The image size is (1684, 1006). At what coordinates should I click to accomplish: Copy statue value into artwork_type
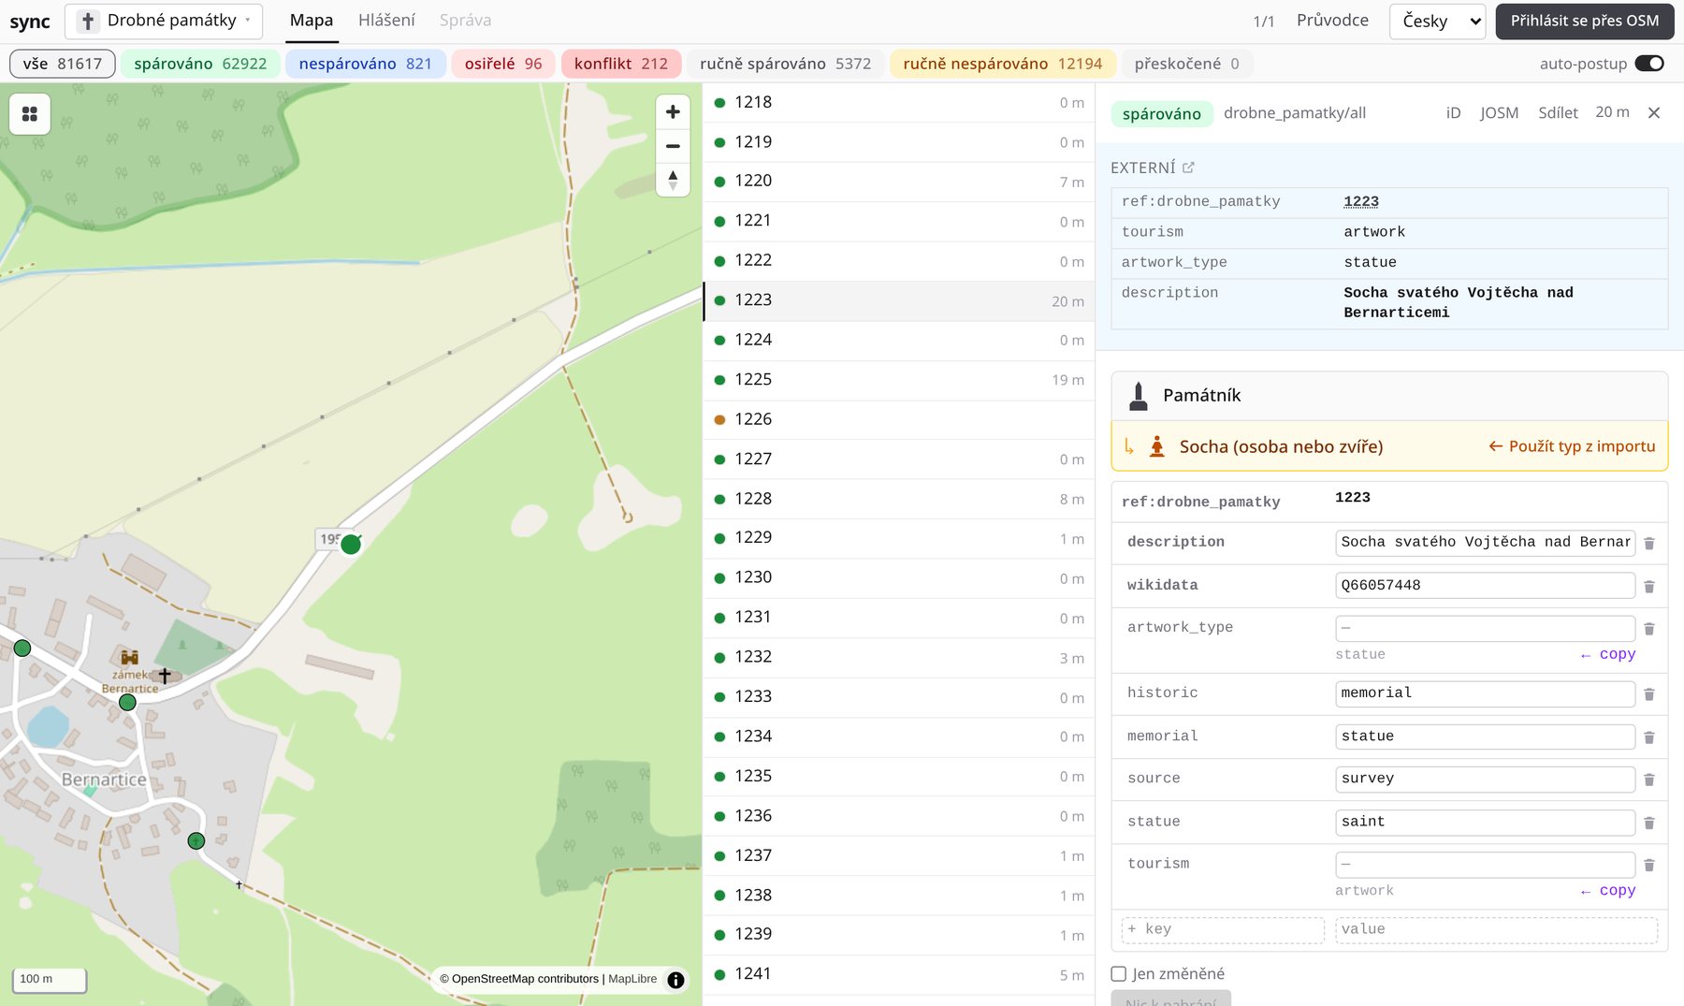pyautogui.click(x=1608, y=654)
